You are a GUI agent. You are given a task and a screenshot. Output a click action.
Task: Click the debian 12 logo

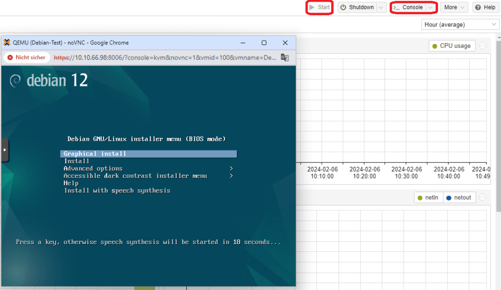click(48, 80)
